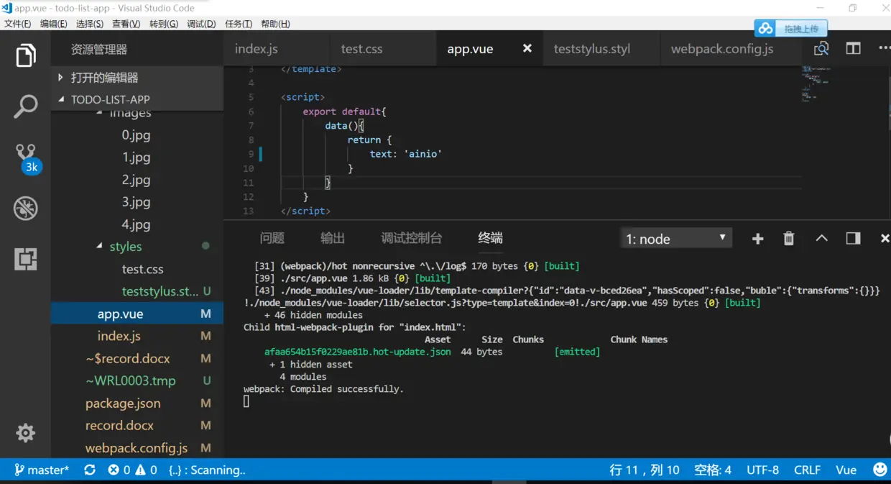Collapse the styles folder
Viewport: 891px width, 484px height.
click(x=126, y=246)
